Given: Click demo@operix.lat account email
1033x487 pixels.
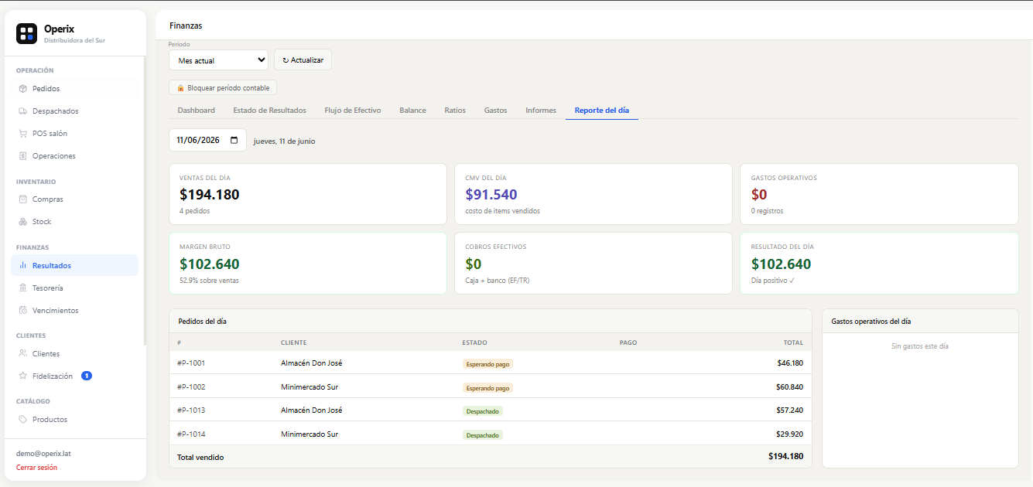Looking at the screenshot, I should coord(43,454).
